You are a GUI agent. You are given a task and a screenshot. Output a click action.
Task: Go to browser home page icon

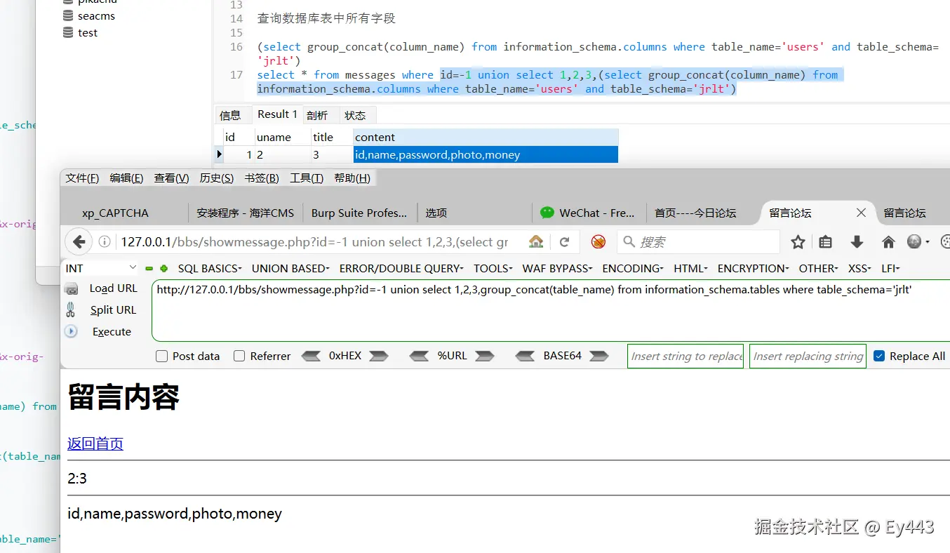tap(888, 242)
